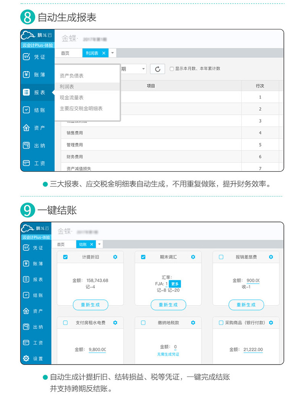Click voucher reference 收–1 on 报销差旅费 card
302x404 pixels.
246,287
